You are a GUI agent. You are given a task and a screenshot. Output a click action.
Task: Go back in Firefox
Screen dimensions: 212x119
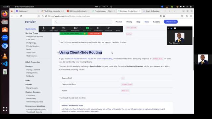tap(12, 16)
